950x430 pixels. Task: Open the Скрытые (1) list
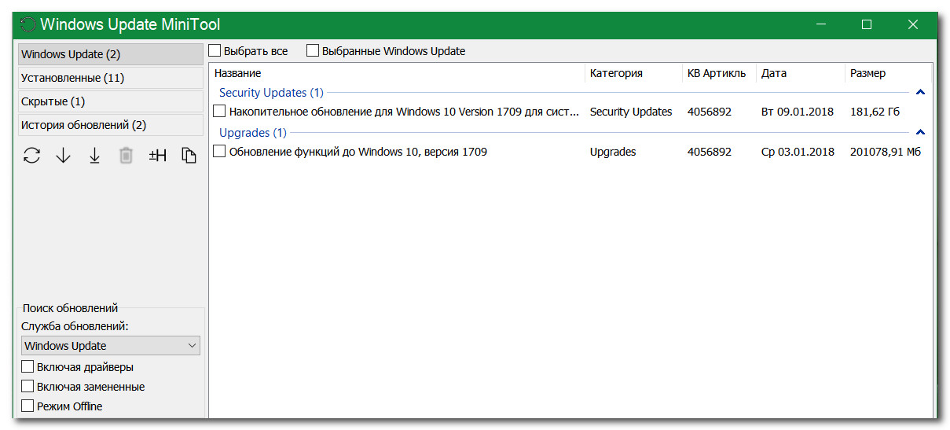[x=110, y=101]
